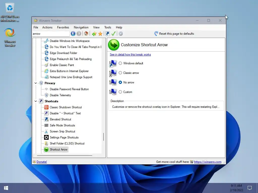
Task: Add this page to bookmarks icon
Action: (94, 34)
